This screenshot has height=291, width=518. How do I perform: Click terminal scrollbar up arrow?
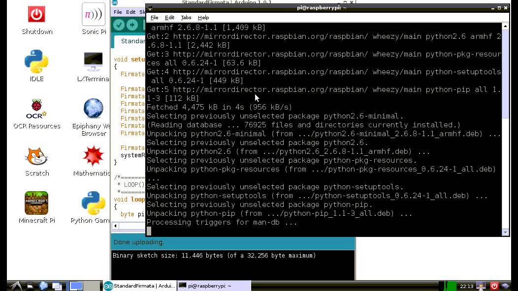click(x=506, y=26)
